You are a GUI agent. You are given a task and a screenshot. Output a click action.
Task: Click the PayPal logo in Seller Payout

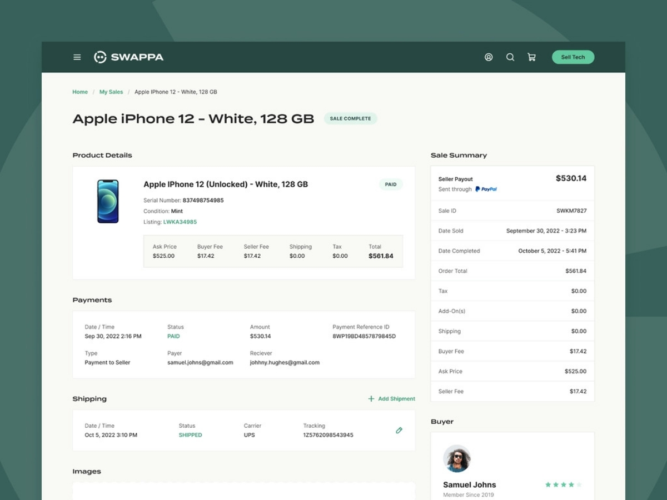tap(486, 189)
